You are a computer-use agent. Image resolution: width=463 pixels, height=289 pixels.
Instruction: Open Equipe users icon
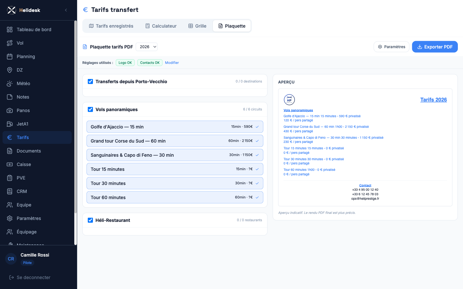10,205
